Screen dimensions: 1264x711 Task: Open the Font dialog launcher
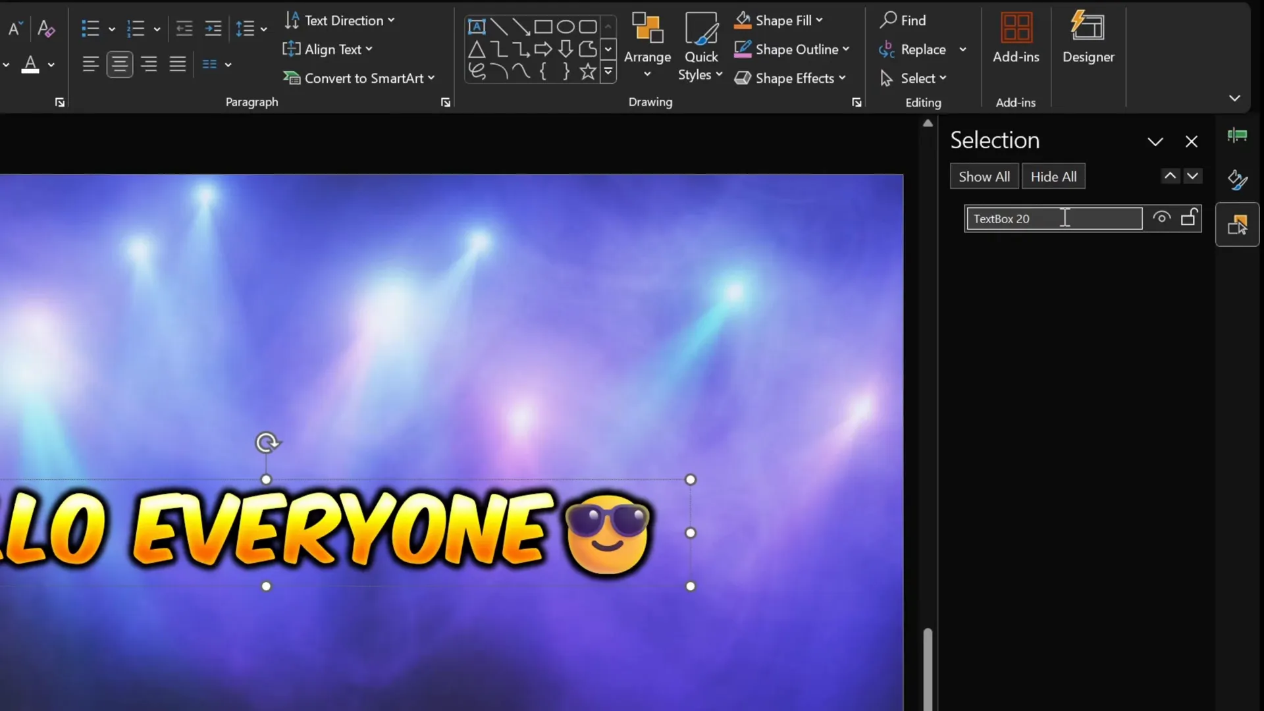click(60, 102)
